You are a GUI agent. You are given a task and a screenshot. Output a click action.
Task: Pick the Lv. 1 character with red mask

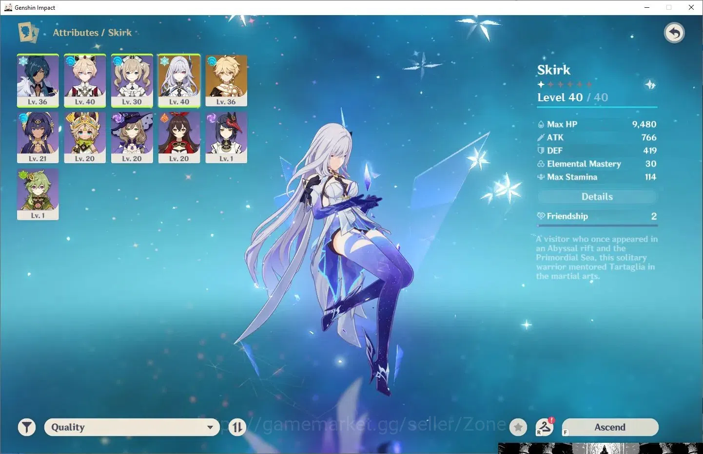pyautogui.click(x=226, y=137)
